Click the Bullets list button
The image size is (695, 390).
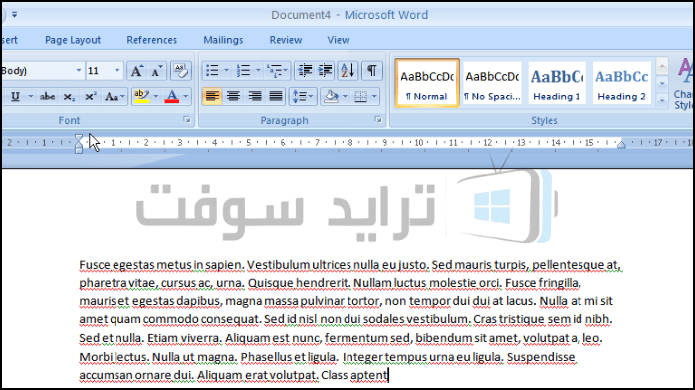click(212, 71)
